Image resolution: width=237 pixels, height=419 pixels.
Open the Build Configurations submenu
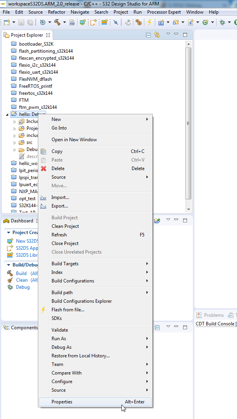pyautogui.click(x=95, y=281)
